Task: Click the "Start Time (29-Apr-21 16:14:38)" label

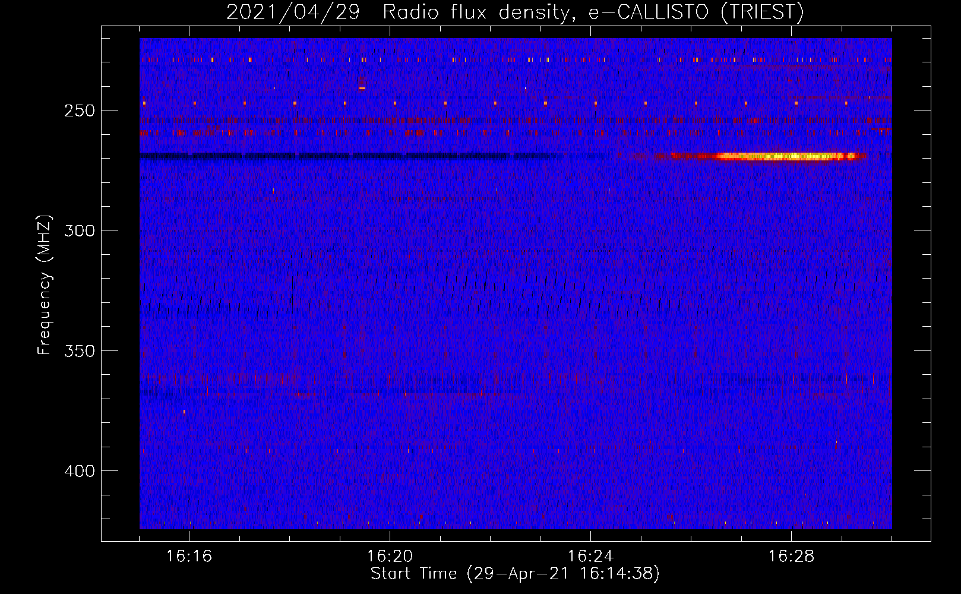Action: click(515, 574)
